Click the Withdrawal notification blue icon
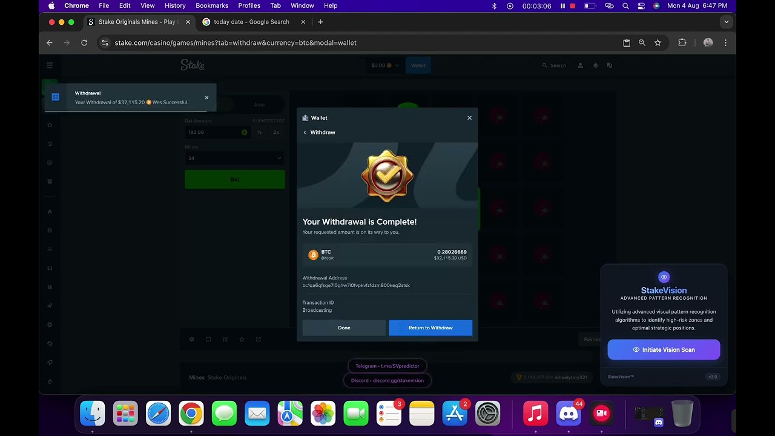The height and width of the screenshot is (436, 775). tap(56, 97)
